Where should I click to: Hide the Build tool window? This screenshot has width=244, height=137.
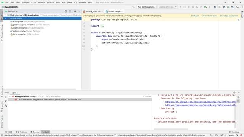pyautogui.click(x=239, y=92)
